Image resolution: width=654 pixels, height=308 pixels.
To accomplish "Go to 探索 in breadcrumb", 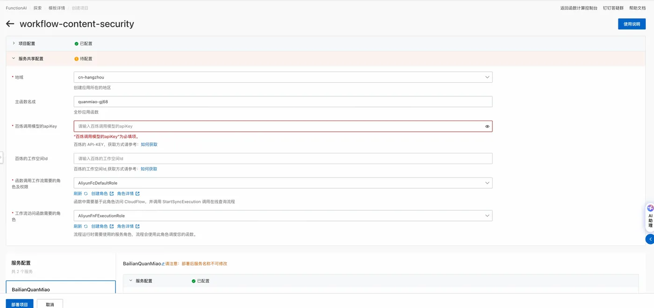I will [37, 8].
